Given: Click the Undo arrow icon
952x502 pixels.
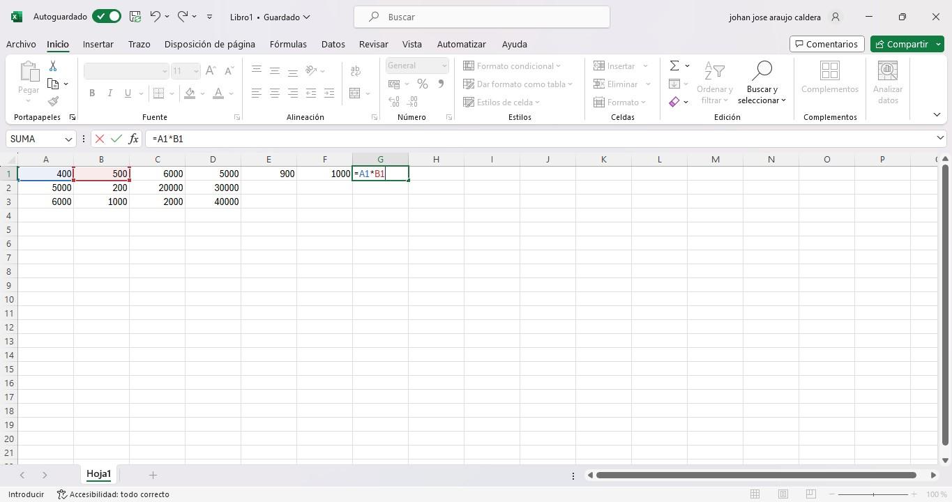Looking at the screenshot, I should point(156,17).
